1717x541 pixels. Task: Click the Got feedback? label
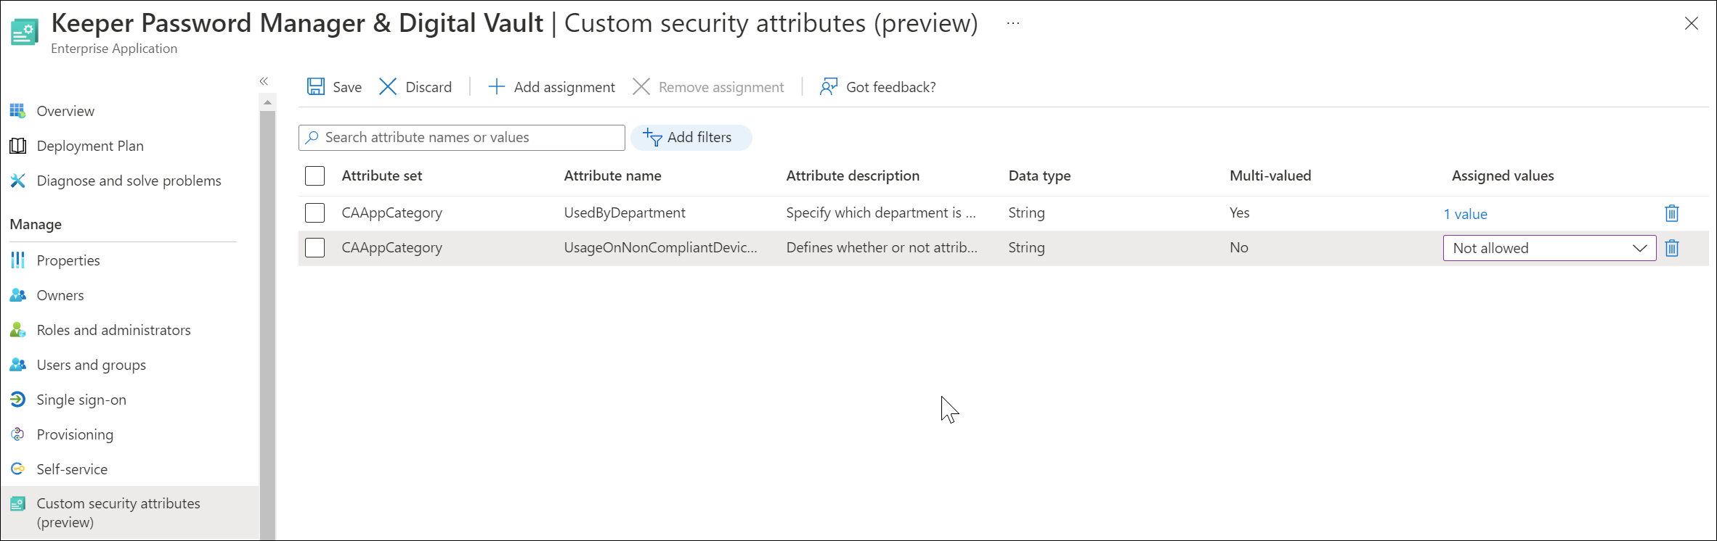pos(891,87)
